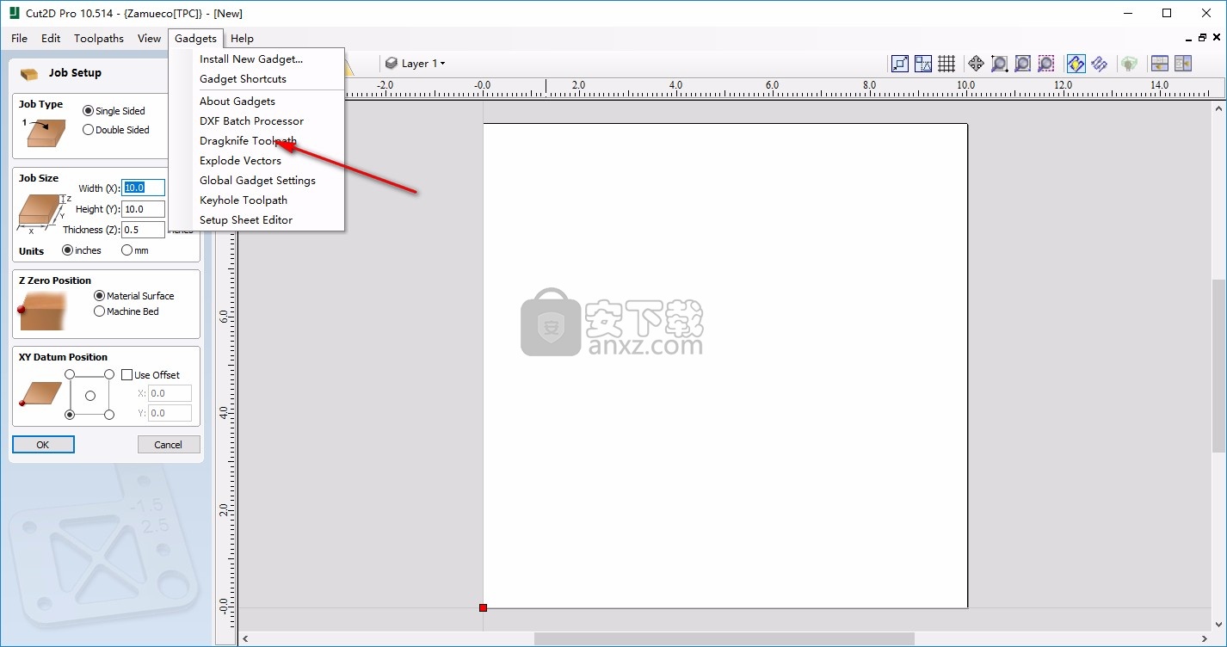Image resolution: width=1227 pixels, height=647 pixels.
Task: Open the File menu
Action: [x=20, y=38]
